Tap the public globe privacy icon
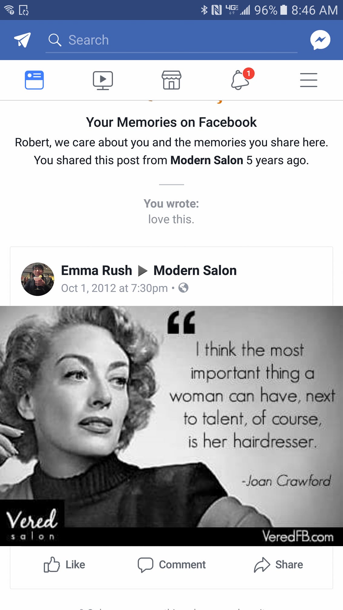Viewport: 343px width, 610px height. [183, 288]
